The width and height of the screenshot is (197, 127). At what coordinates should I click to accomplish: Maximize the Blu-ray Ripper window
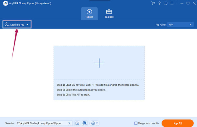(188, 3)
